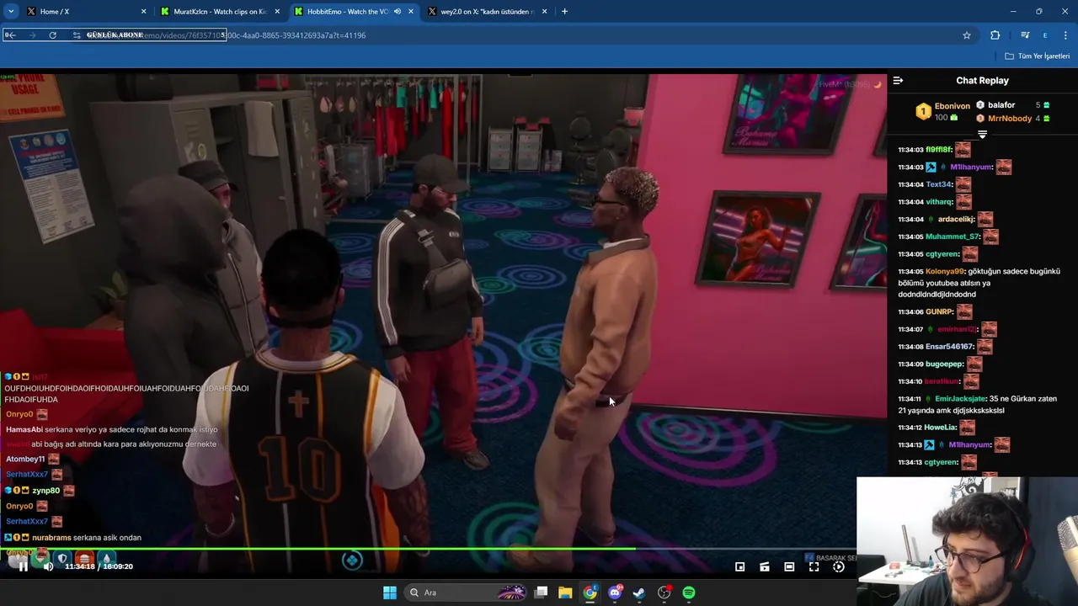This screenshot has width=1078, height=606.
Task: Open Steam from the taskbar
Action: click(x=639, y=593)
